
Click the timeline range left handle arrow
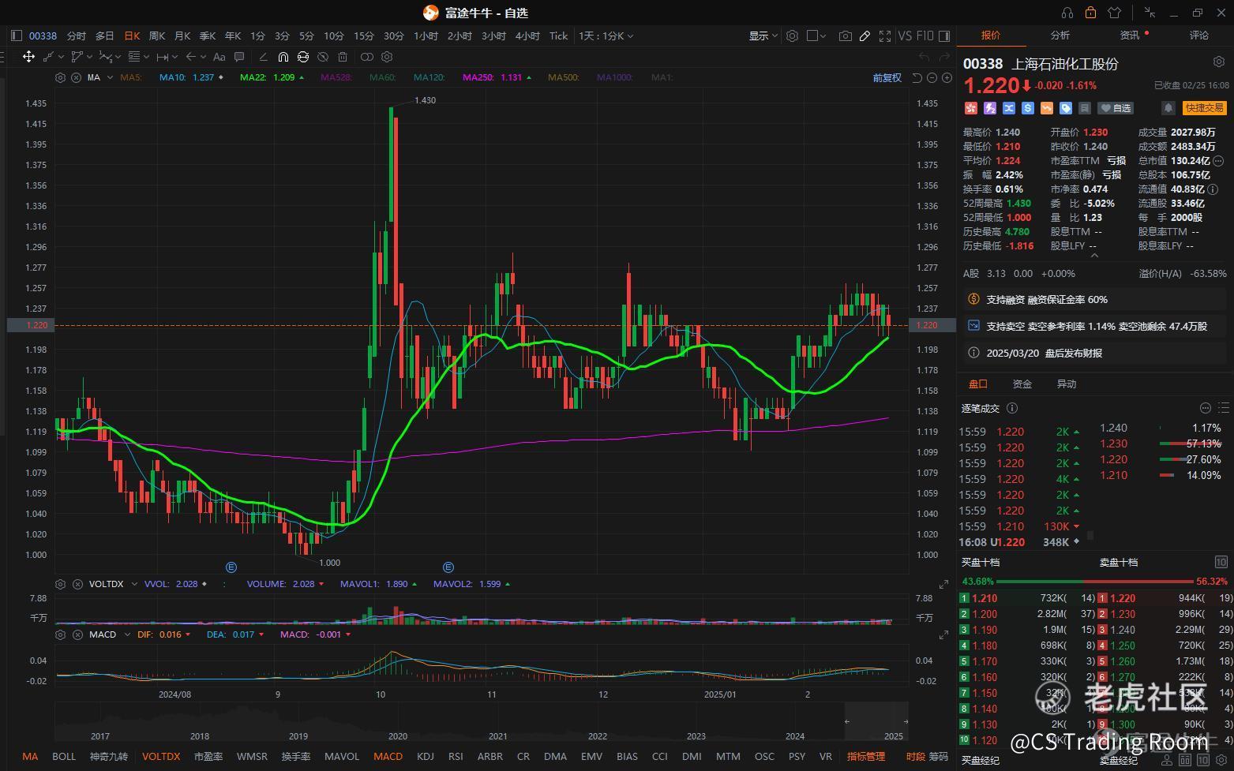pyautogui.click(x=847, y=721)
